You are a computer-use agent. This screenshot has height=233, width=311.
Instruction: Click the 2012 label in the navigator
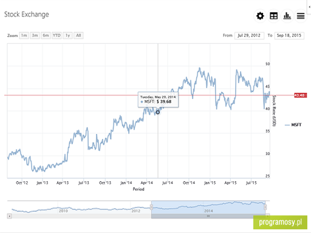click(135, 211)
